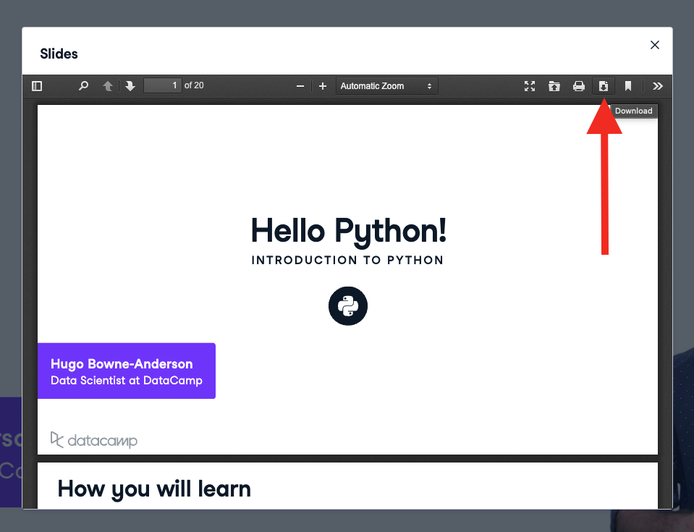Download the slides PDF
The height and width of the screenshot is (532, 694).
pos(604,86)
